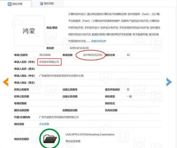Screen dimensions: 177x148
Task: Click the 申请人地址（中文） label
Action: [25, 76]
